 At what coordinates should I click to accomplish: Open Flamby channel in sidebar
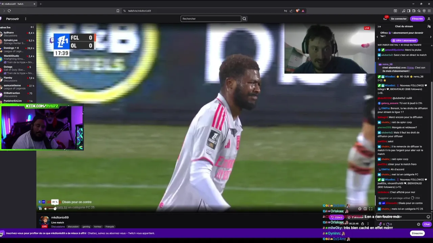(x=18, y=79)
